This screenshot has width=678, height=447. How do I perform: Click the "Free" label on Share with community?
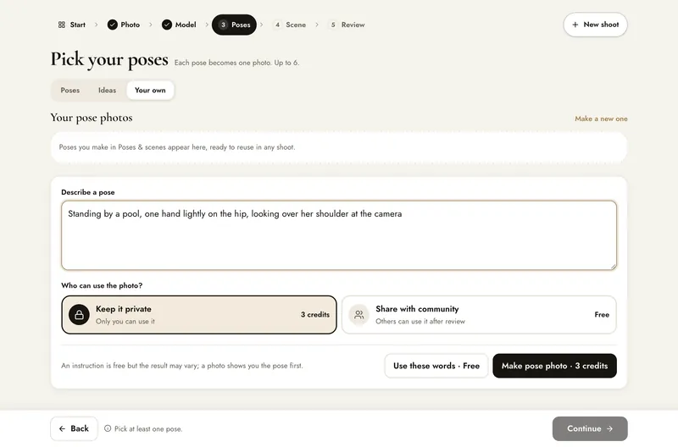coord(602,315)
